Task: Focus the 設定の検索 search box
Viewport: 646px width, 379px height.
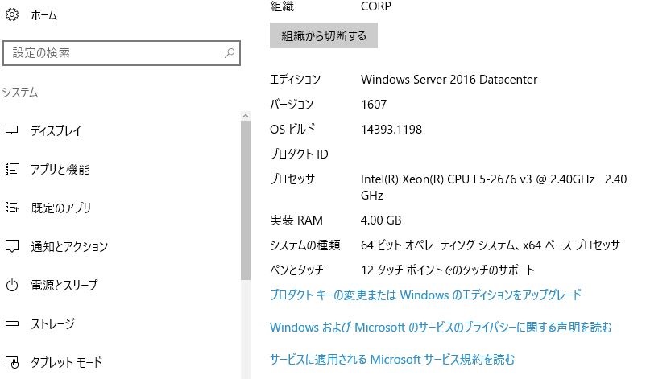Action: [x=122, y=53]
